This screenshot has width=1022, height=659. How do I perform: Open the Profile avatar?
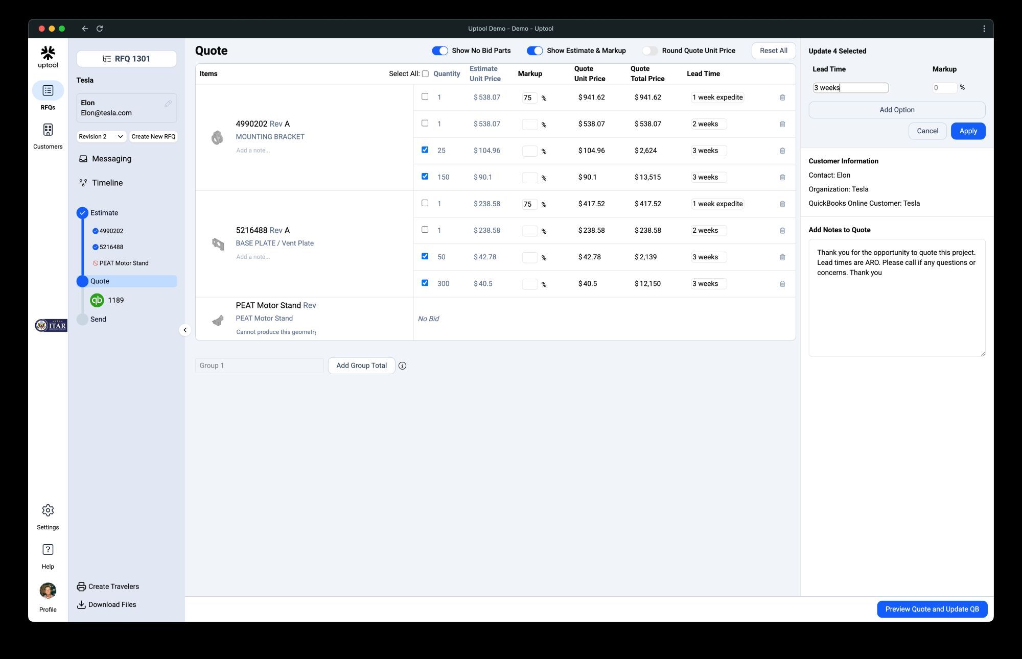(48, 591)
